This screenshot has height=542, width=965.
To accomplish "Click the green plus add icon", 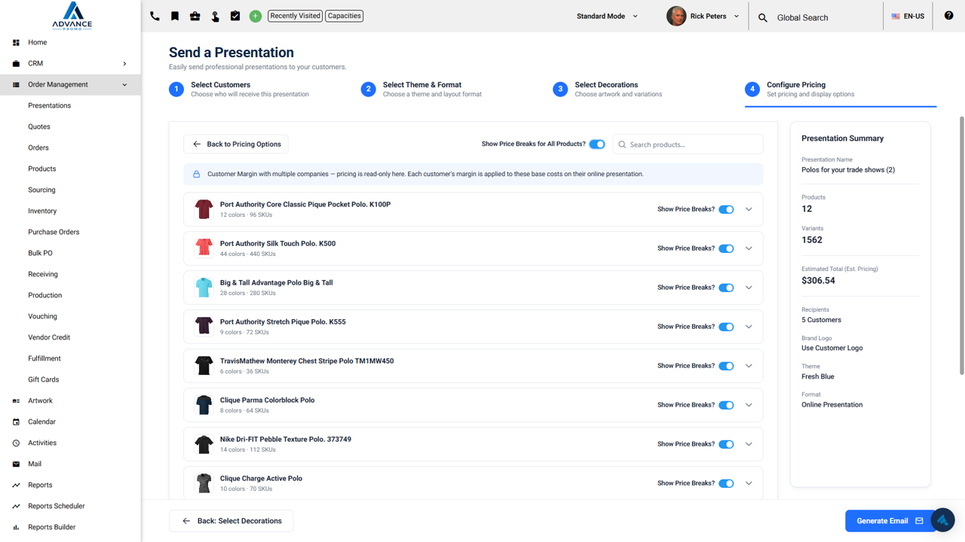I will (256, 16).
